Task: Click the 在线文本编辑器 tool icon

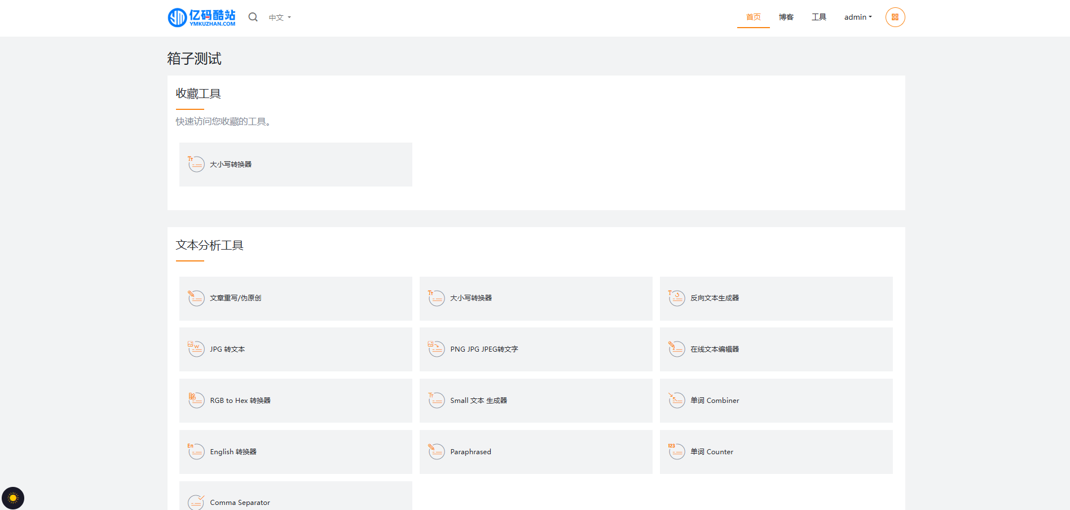Action: tap(676, 349)
